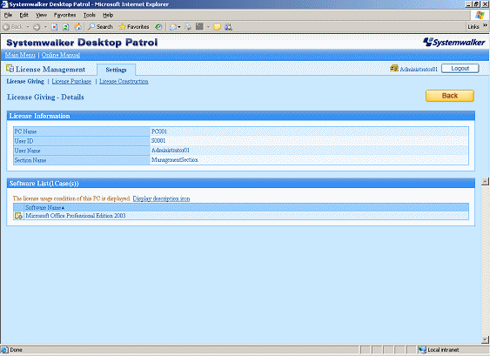
Task: Open the Edit menu
Action: [23, 15]
